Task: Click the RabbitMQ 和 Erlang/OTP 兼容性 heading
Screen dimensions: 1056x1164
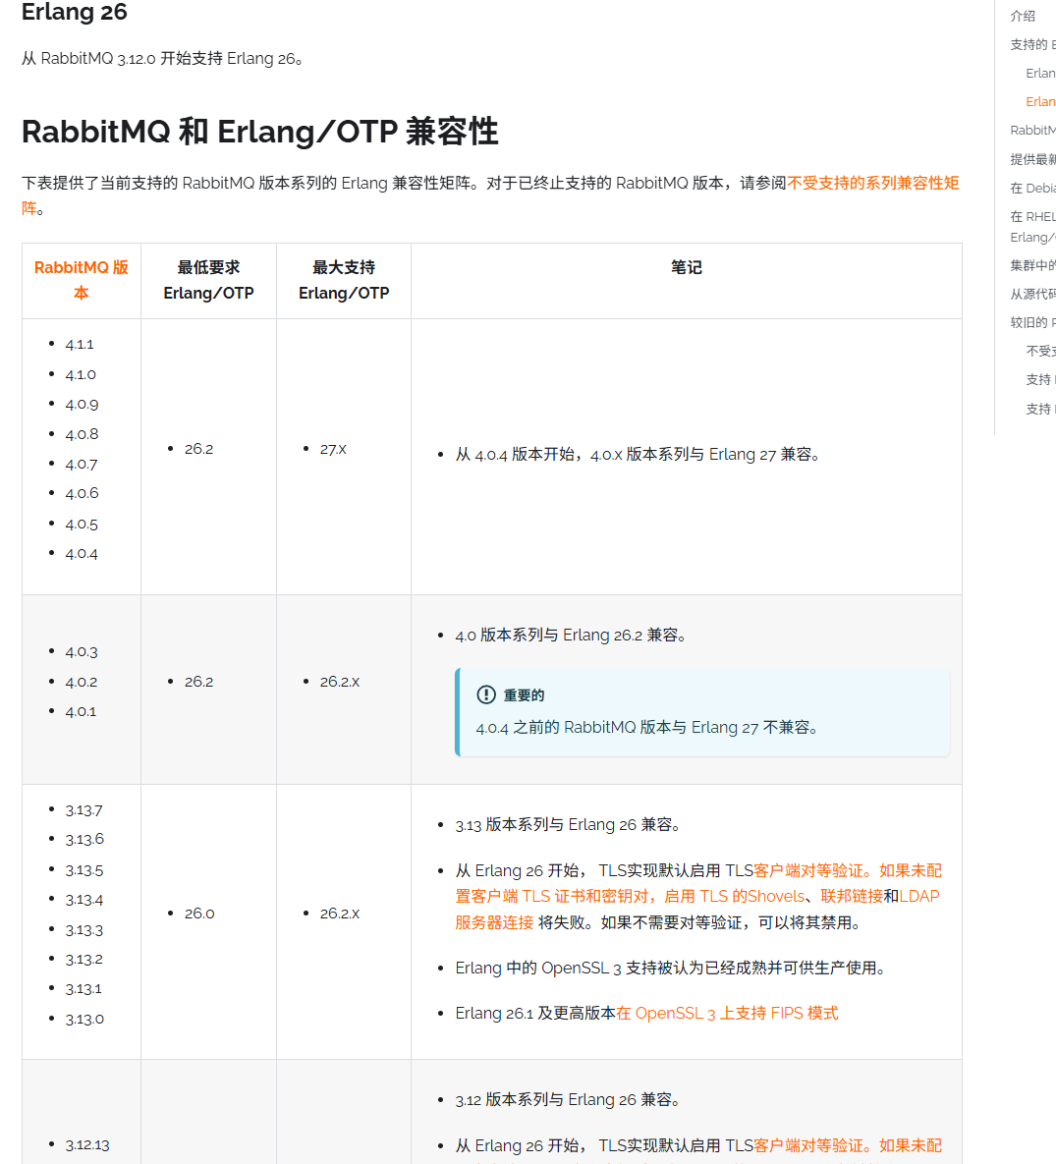Action: 260,132
